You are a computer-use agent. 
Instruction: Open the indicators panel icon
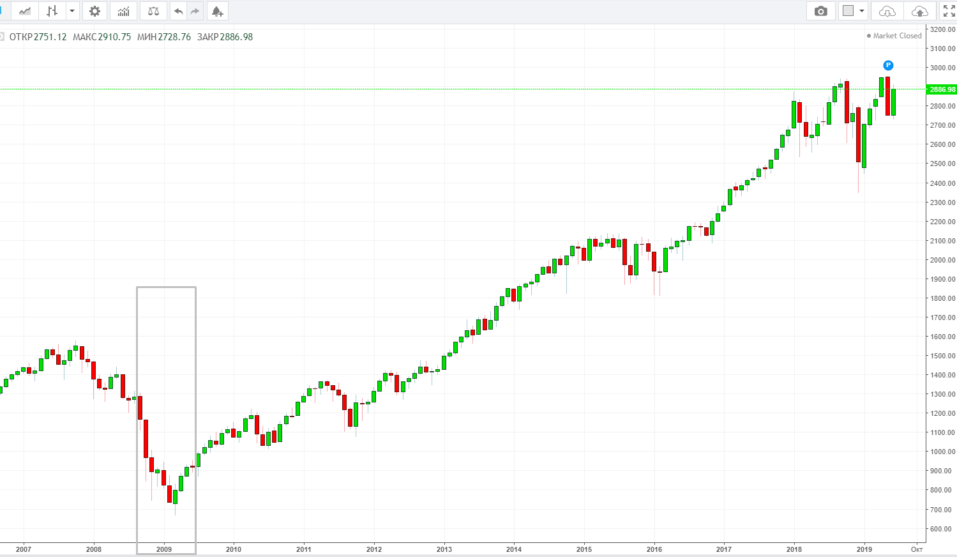[x=123, y=11]
